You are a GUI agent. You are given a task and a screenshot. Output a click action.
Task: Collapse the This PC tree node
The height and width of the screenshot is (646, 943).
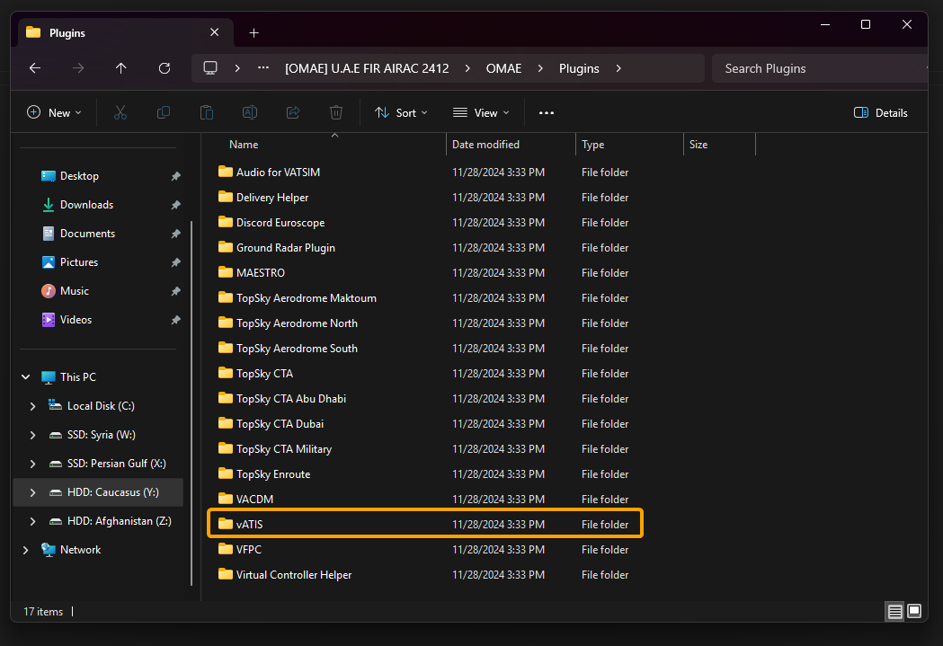point(26,377)
